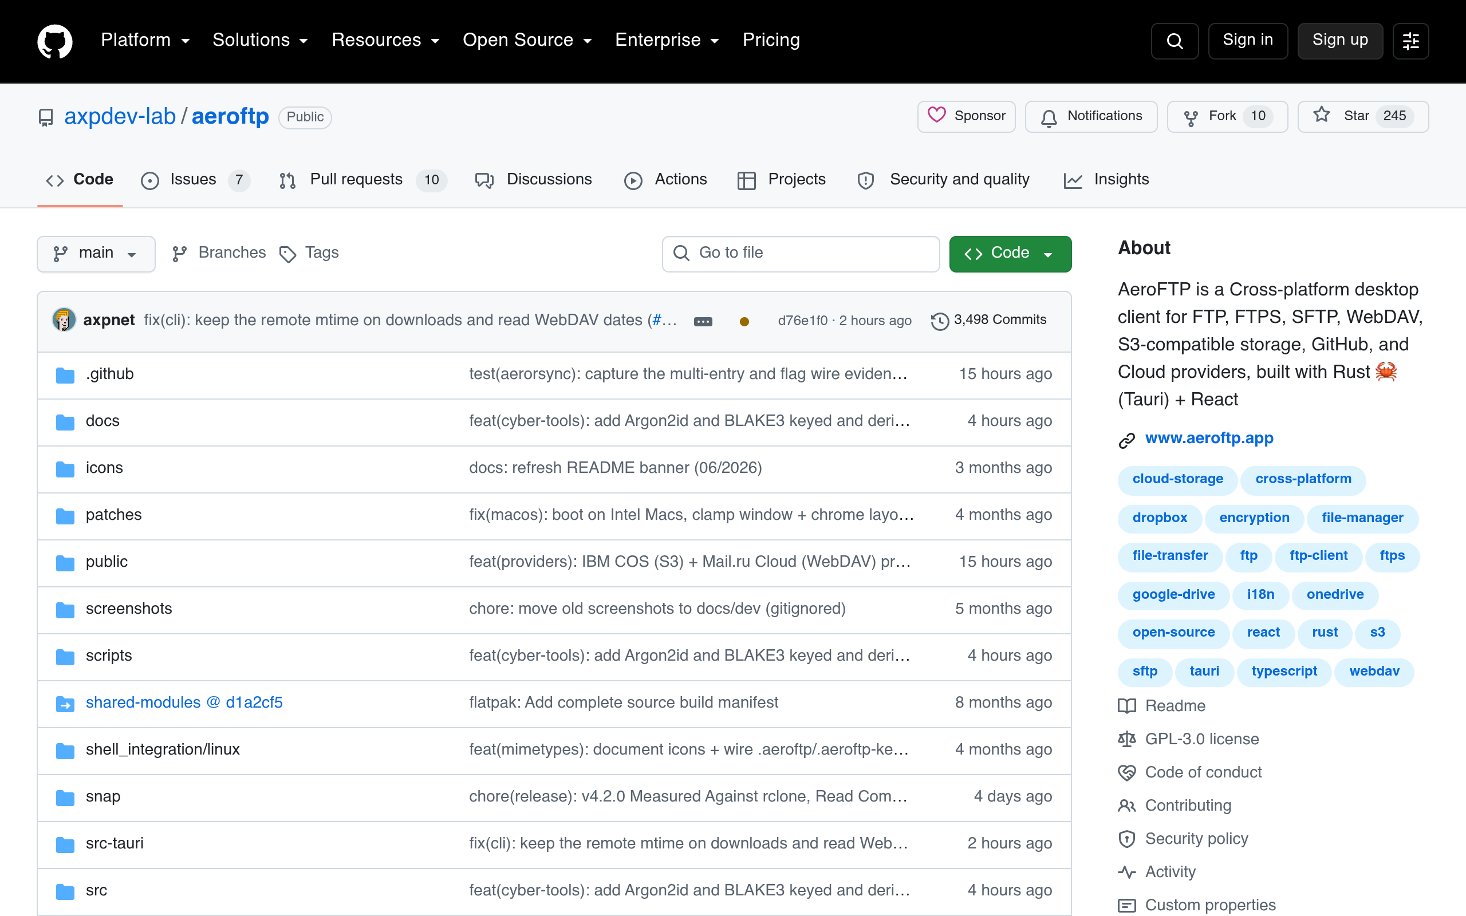Switch to the Actions tab
Image resolution: width=1466 pixels, height=916 pixels.
666,180
